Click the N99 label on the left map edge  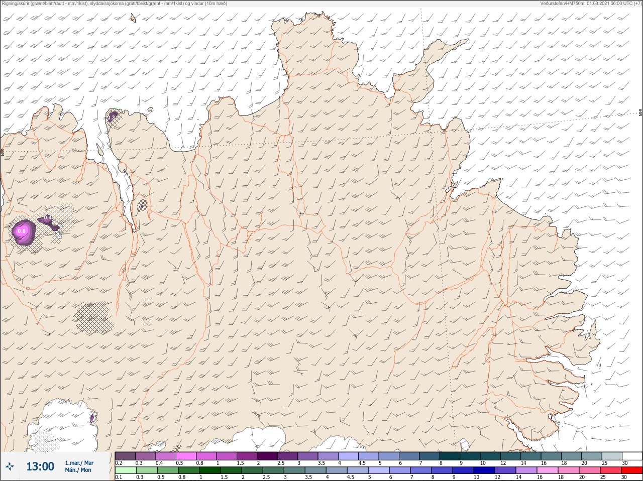(3, 151)
